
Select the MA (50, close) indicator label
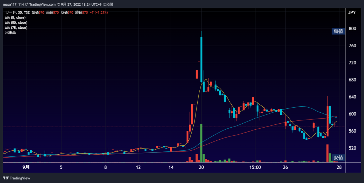click(x=16, y=23)
